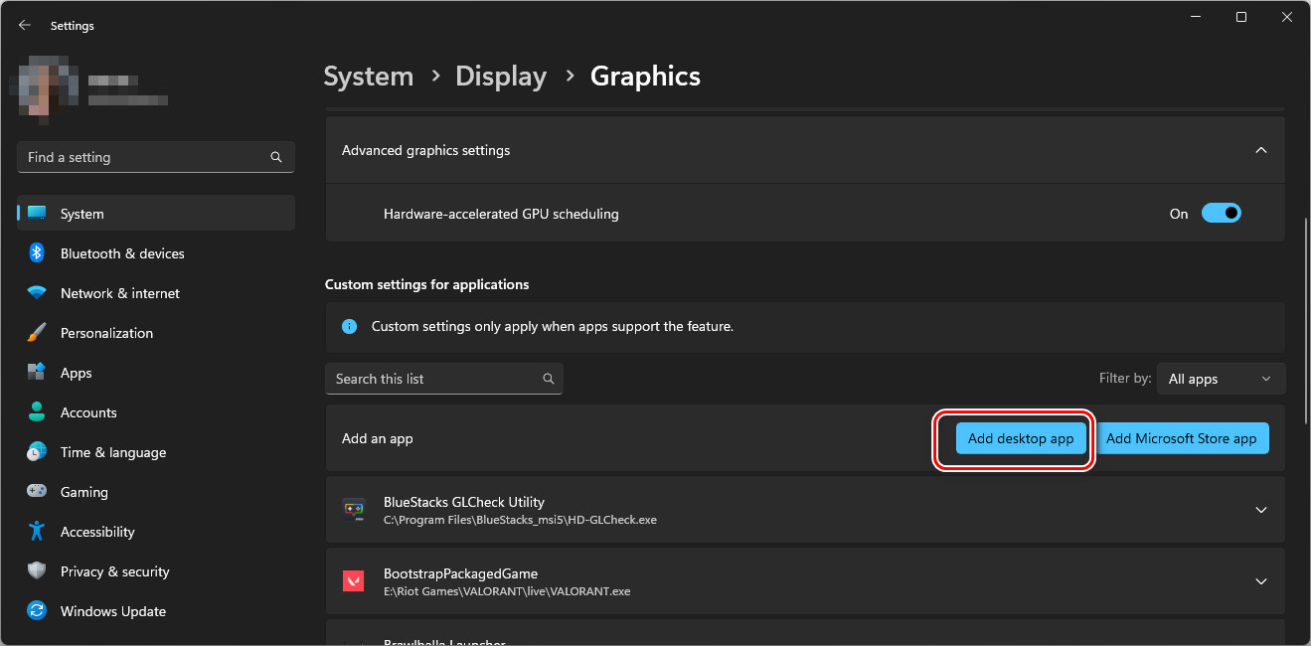Open the All apps filter dropdown
Screen dimensions: 1311x646
click(1221, 379)
